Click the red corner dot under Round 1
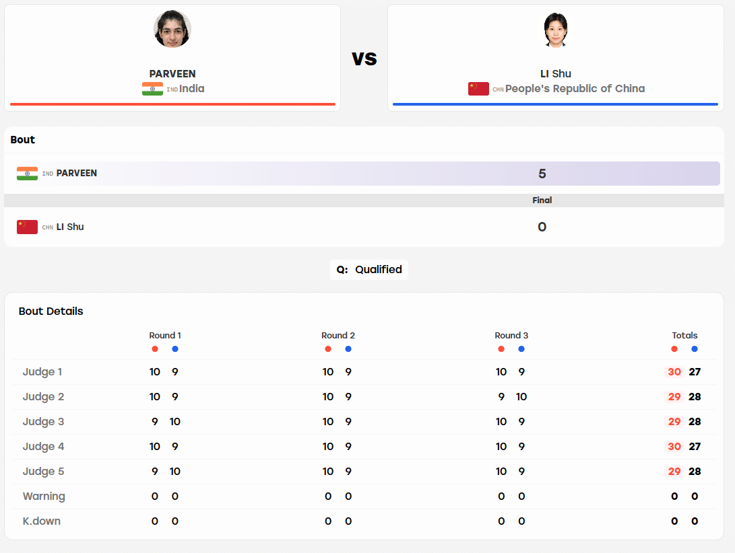Image resolution: width=735 pixels, height=553 pixels. (155, 349)
